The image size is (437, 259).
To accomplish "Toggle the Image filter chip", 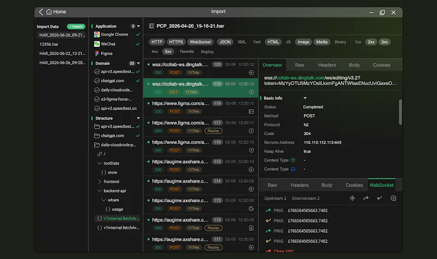I will tap(303, 42).
